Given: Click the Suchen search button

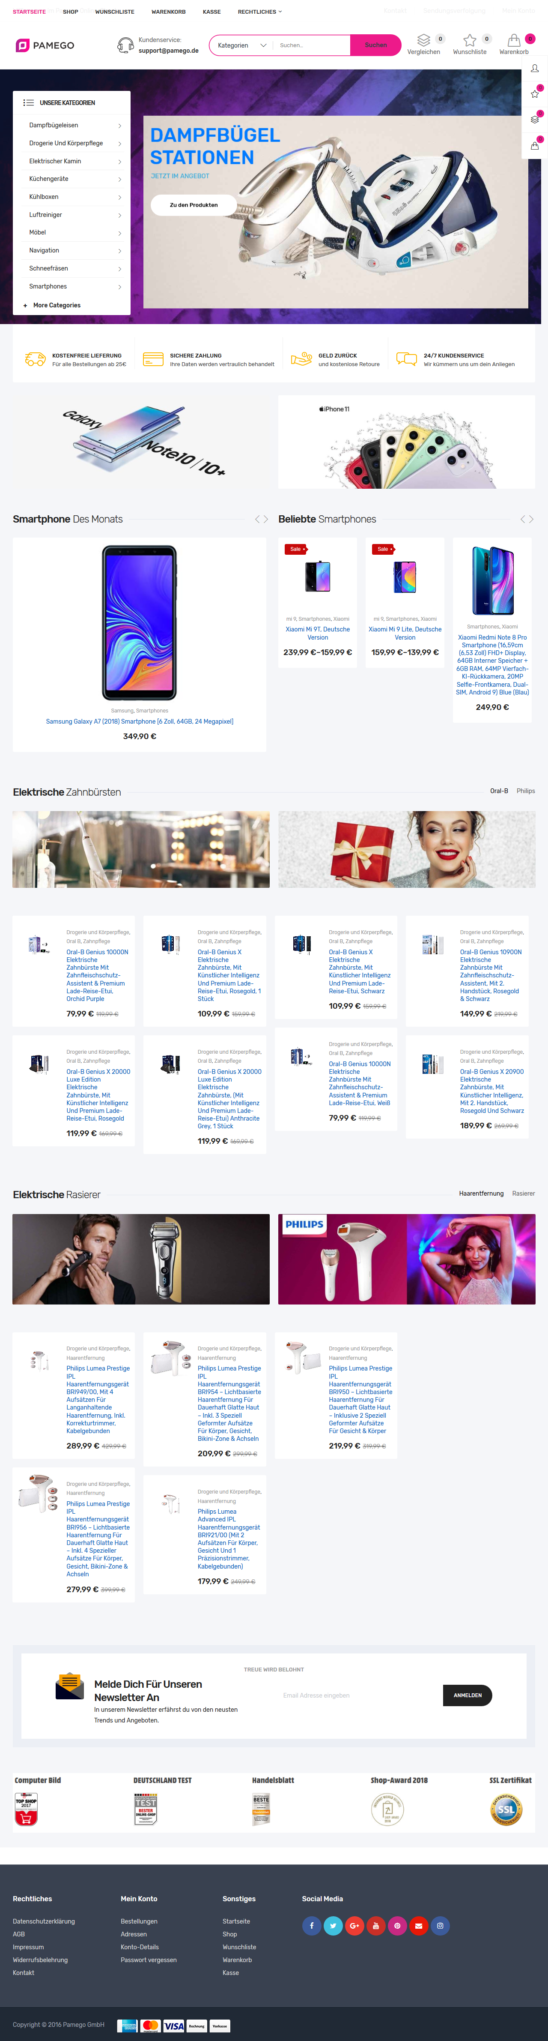Looking at the screenshot, I should click(375, 45).
